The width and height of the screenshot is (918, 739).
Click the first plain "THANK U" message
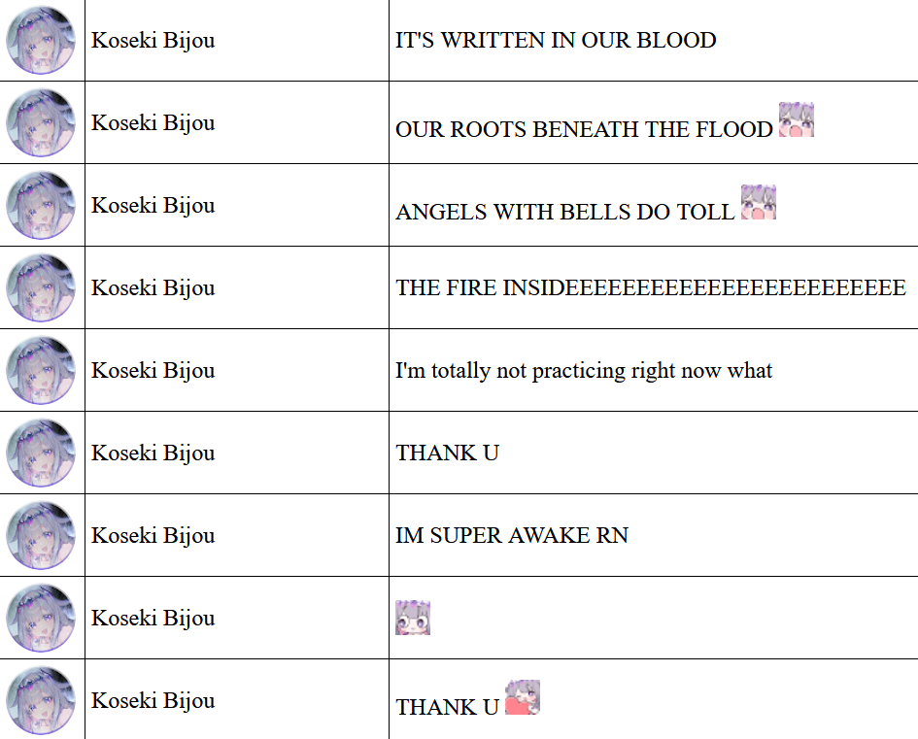point(447,453)
